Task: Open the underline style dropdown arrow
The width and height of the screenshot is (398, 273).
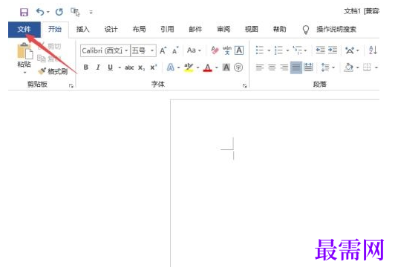Action: [x=120, y=68]
